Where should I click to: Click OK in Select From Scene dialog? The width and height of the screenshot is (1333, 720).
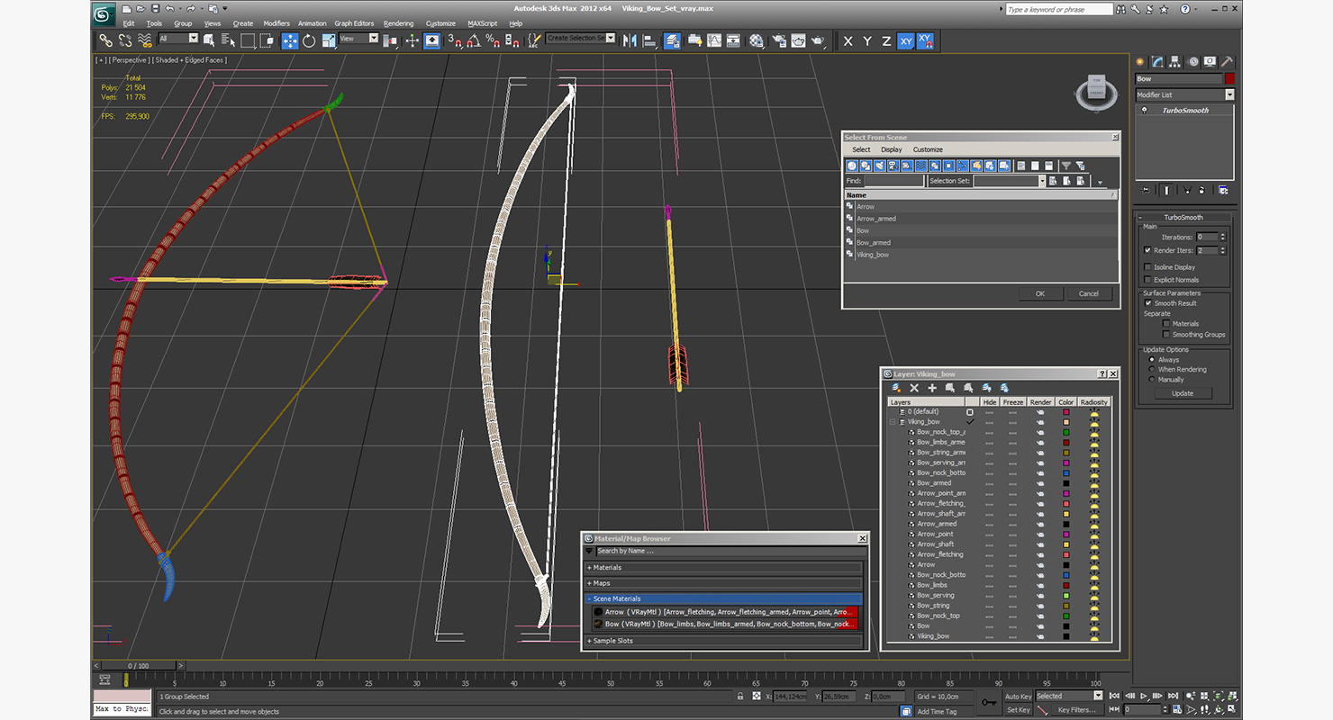1039,293
